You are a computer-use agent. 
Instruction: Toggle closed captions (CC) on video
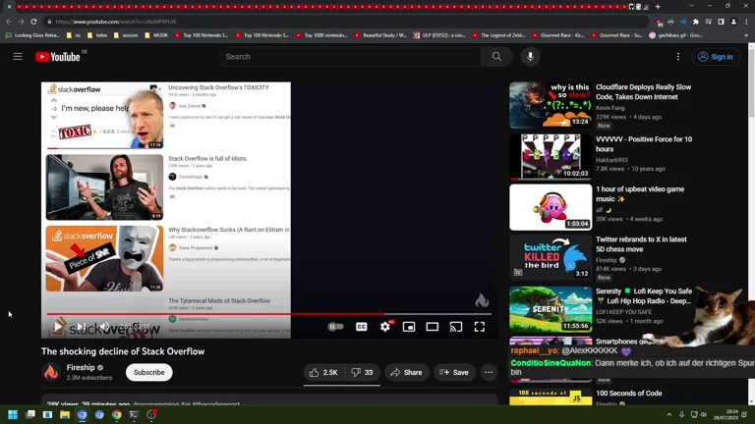pos(362,327)
